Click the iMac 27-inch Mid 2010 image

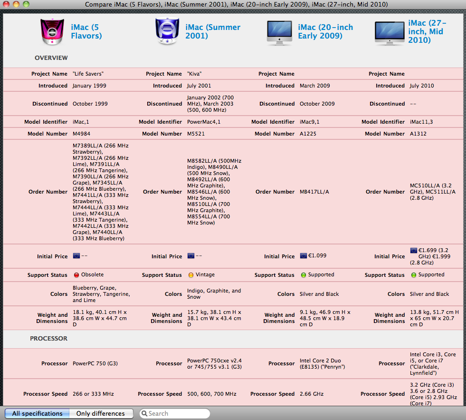pos(390,33)
